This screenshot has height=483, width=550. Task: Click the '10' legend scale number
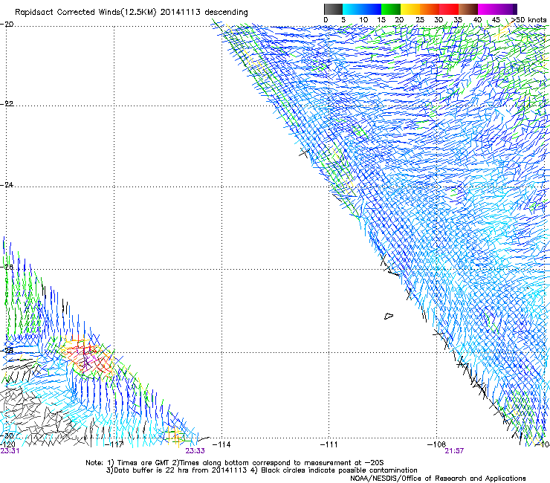tap(363, 20)
